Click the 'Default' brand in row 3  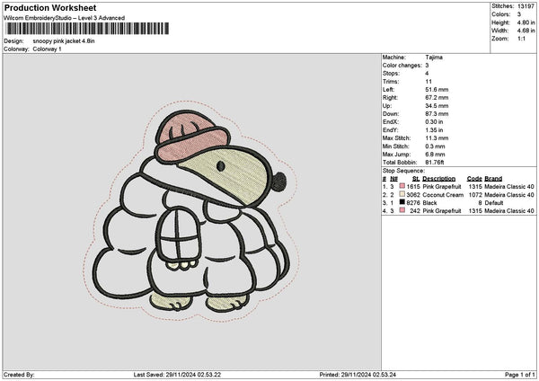[x=494, y=203]
